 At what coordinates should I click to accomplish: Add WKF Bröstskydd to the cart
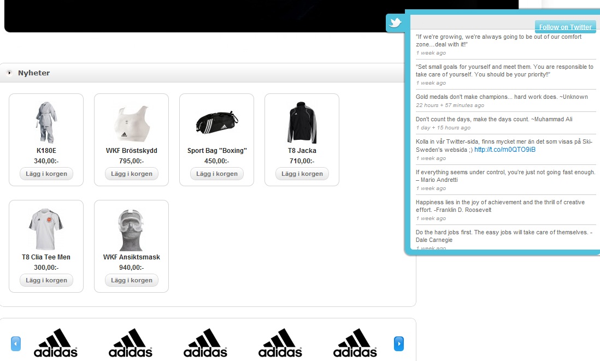click(132, 174)
